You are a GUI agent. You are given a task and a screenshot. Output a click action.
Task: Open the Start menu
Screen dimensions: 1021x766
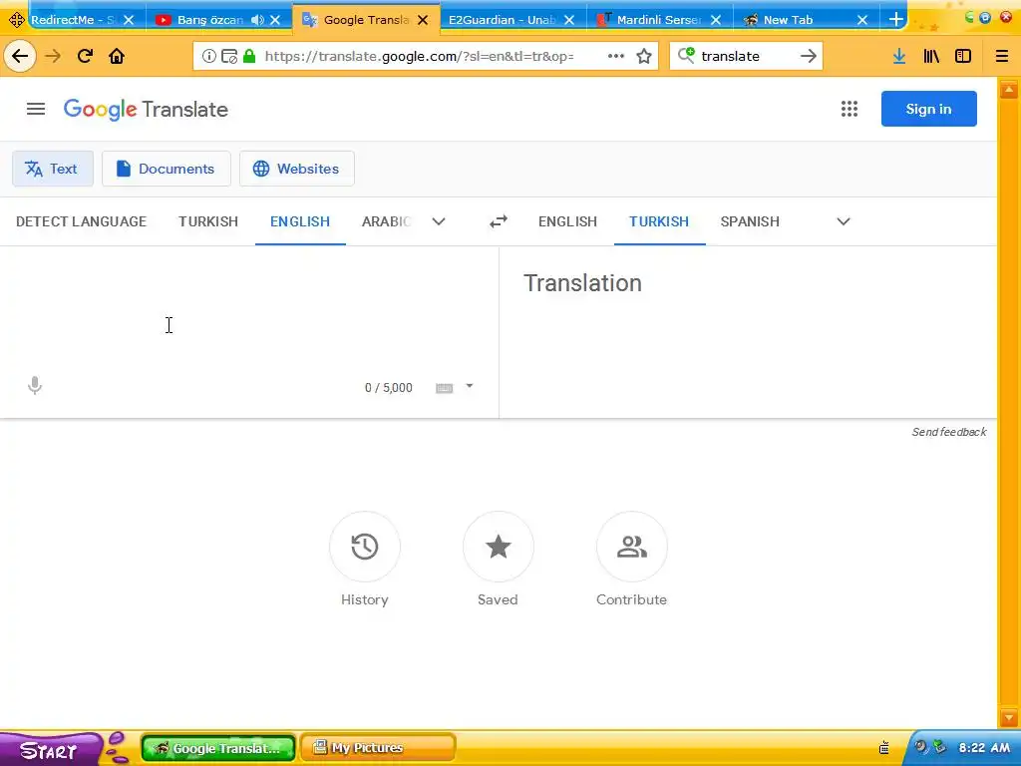49,750
